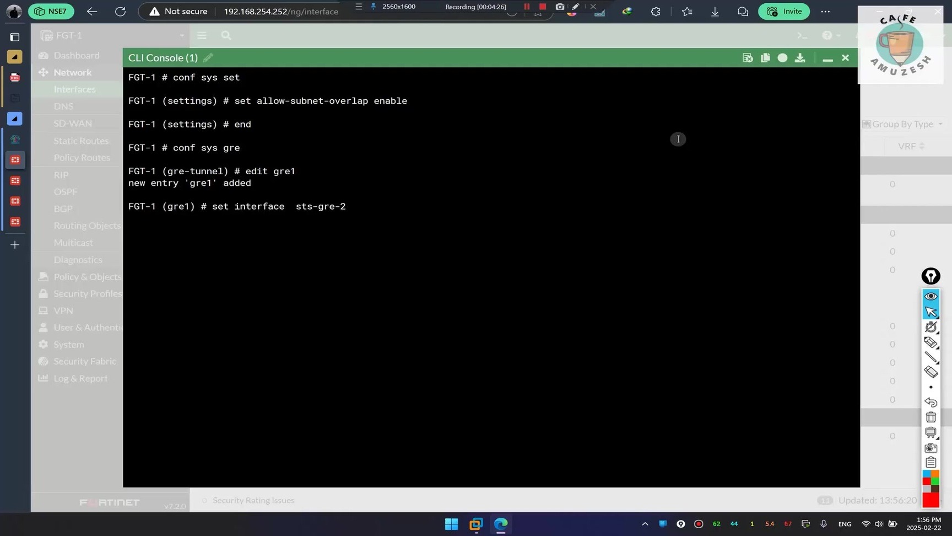This screenshot has height=536, width=952.
Task: Open the browser favorites list
Action: click(687, 11)
